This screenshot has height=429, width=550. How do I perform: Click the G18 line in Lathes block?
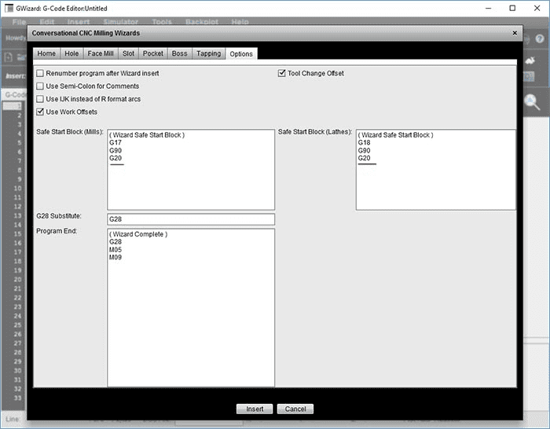[364, 143]
